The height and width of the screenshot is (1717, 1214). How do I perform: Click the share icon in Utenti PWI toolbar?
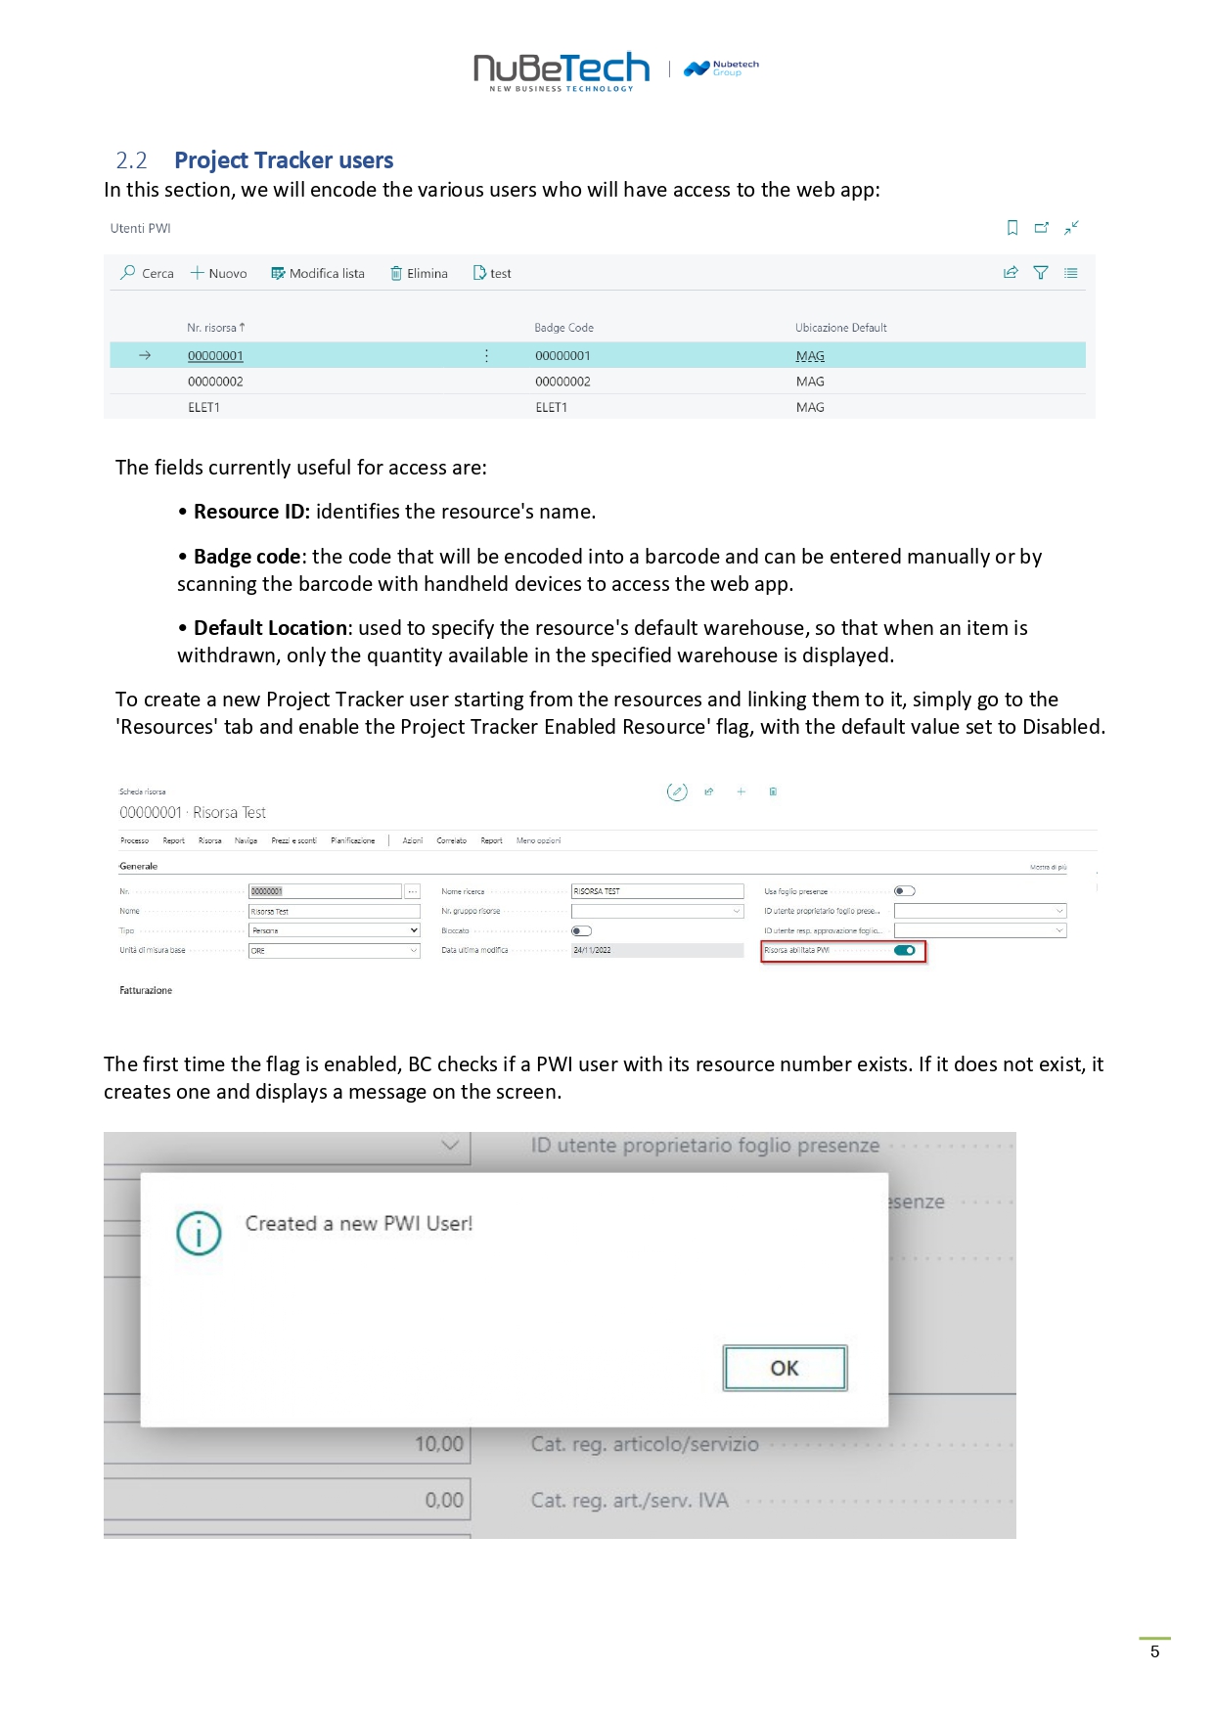(1011, 273)
